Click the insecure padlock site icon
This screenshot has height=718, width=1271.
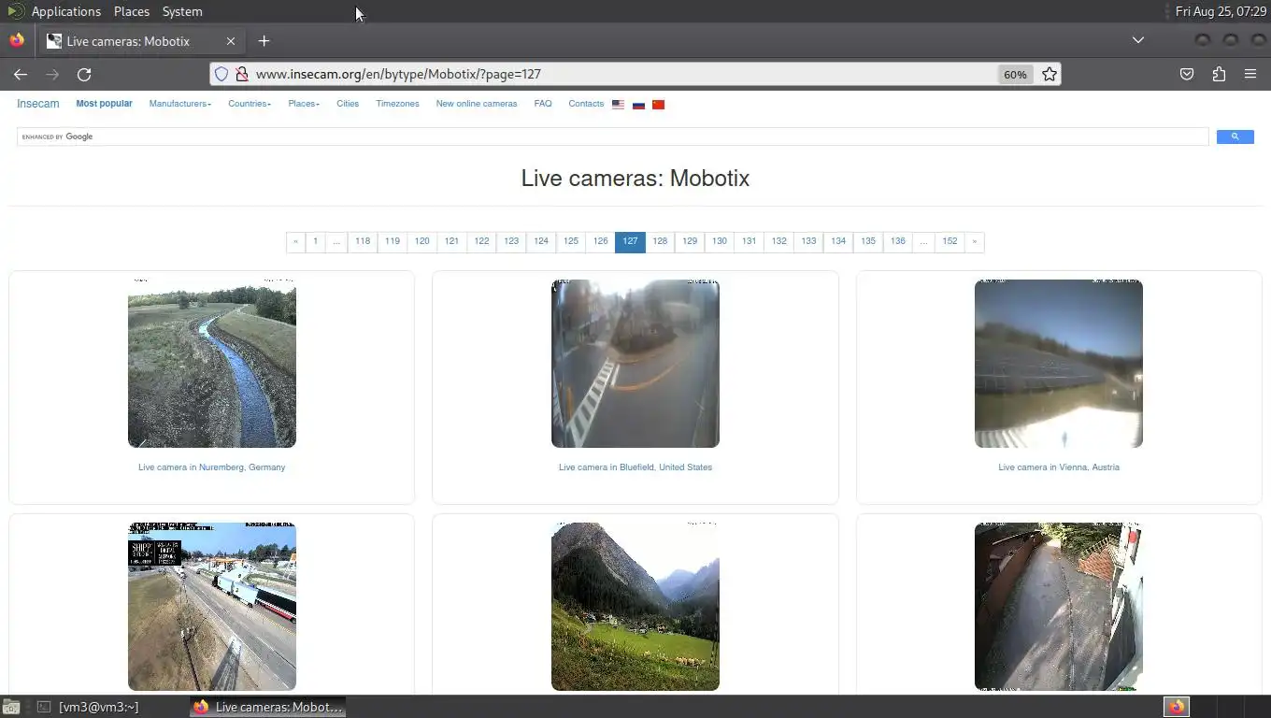coord(241,74)
